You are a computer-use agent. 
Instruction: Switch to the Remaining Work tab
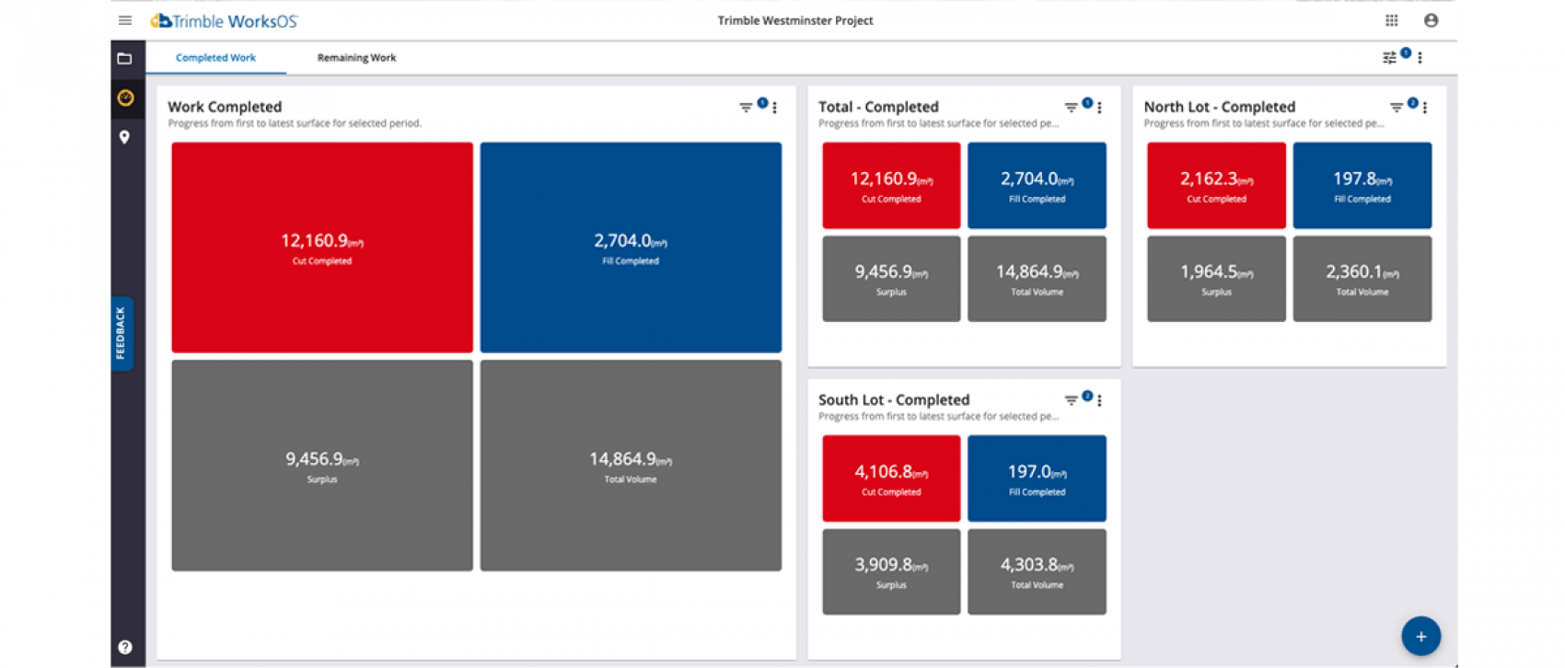(x=356, y=58)
